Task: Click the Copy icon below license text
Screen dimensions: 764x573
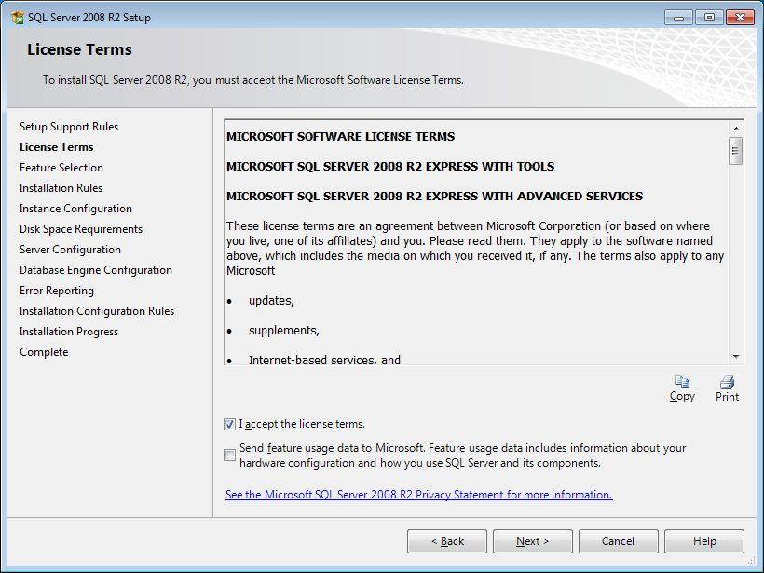Action: 682,381
